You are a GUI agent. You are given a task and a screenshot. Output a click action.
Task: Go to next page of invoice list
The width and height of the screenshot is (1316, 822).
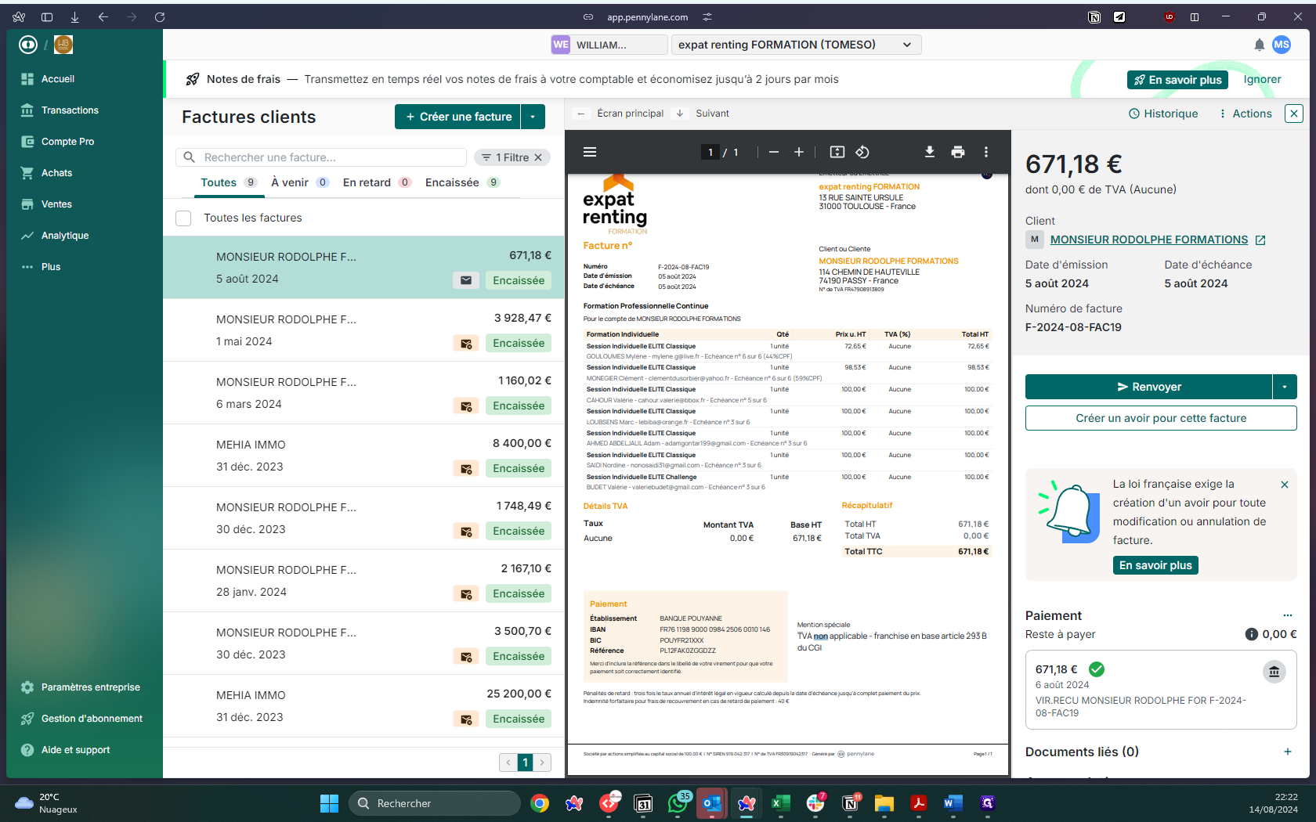(x=541, y=762)
